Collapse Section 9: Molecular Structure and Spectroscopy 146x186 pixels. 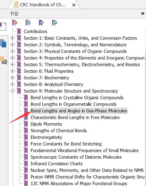coord(12,91)
